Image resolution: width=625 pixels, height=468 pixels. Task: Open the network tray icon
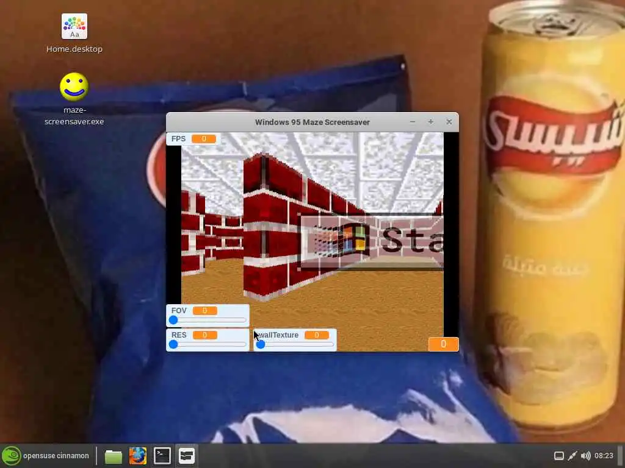pos(573,456)
